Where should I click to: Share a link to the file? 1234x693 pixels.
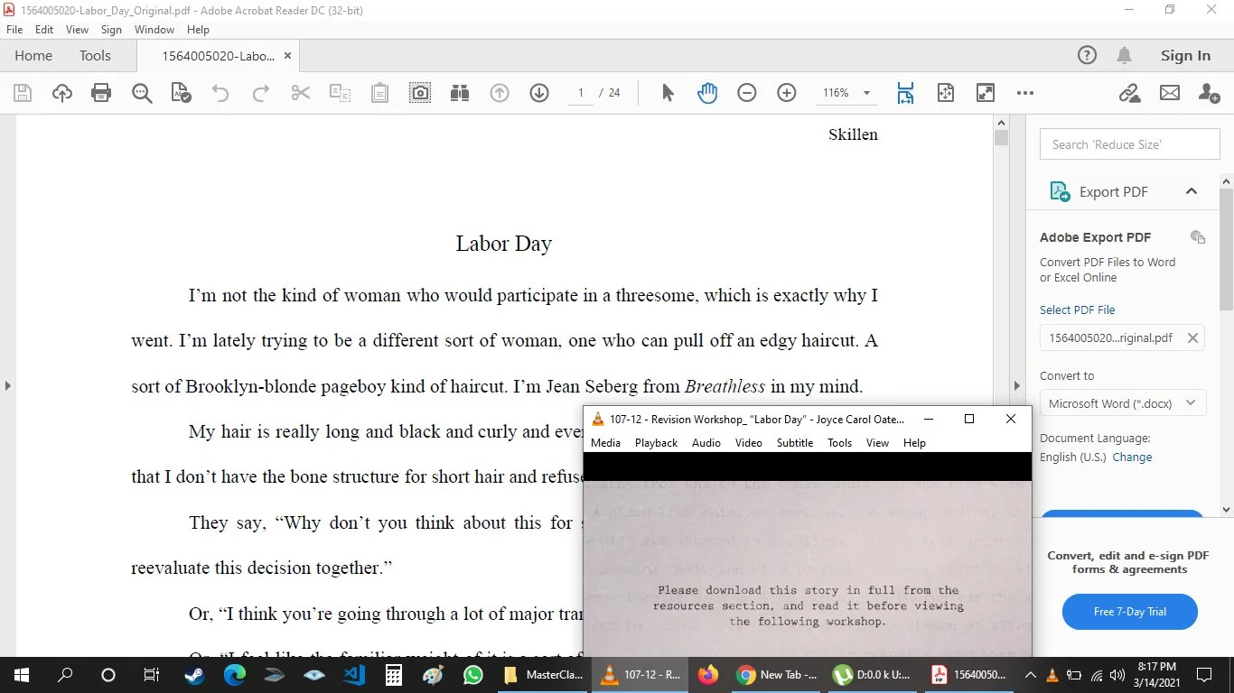(1129, 93)
